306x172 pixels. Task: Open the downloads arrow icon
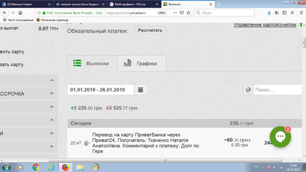coord(269,13)
